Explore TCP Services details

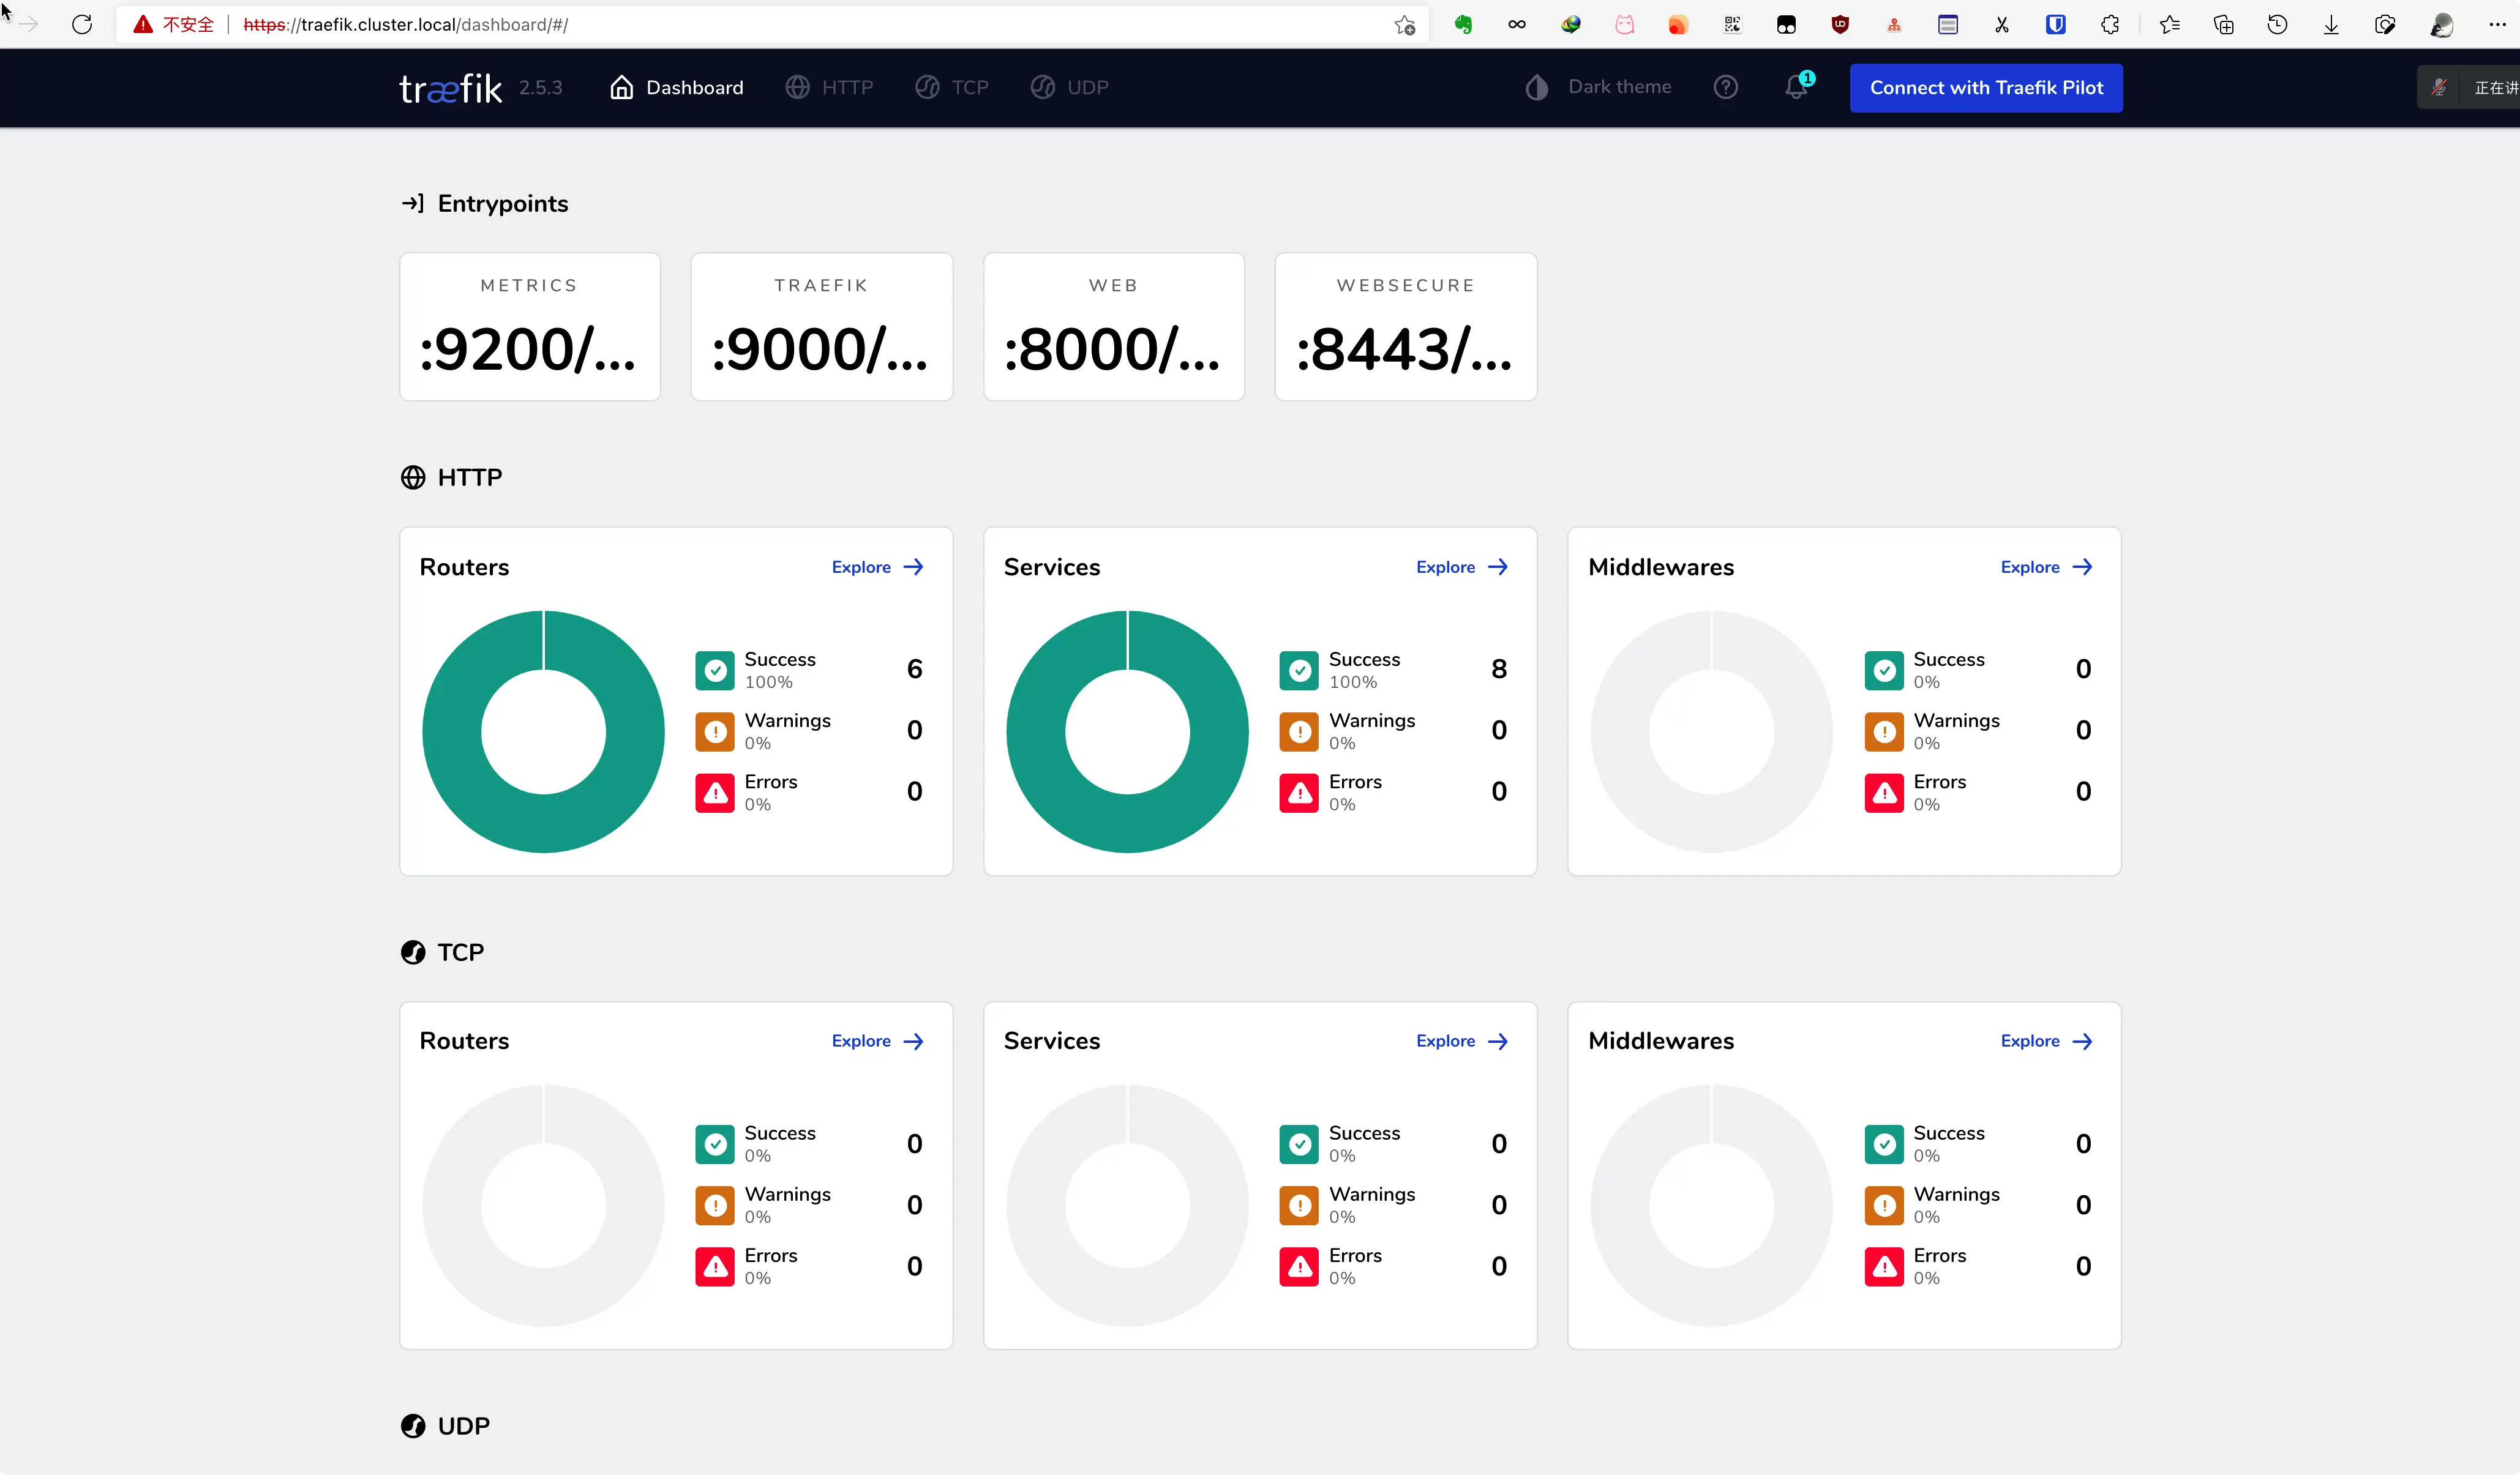(x=1461, y=1040)
